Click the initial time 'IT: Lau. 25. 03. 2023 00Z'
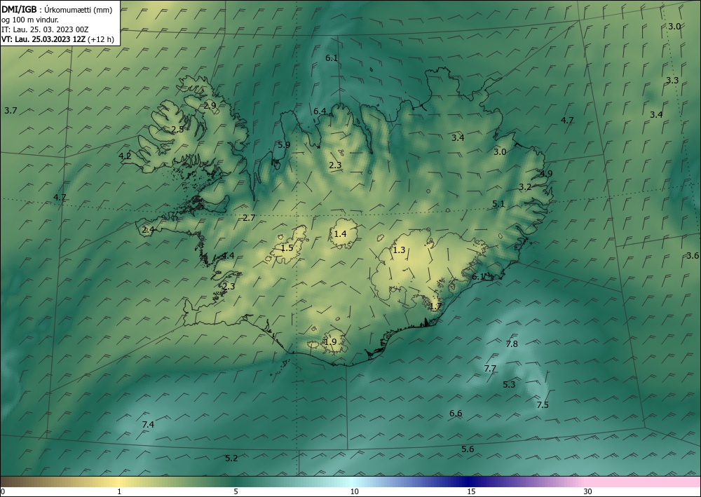Viewport: 701px width, 497px height. coord(45,29)
